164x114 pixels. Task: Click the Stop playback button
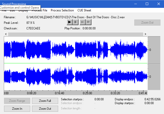tap(75, 22)
